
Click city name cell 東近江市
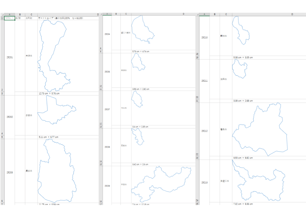[x=226, y=181]
